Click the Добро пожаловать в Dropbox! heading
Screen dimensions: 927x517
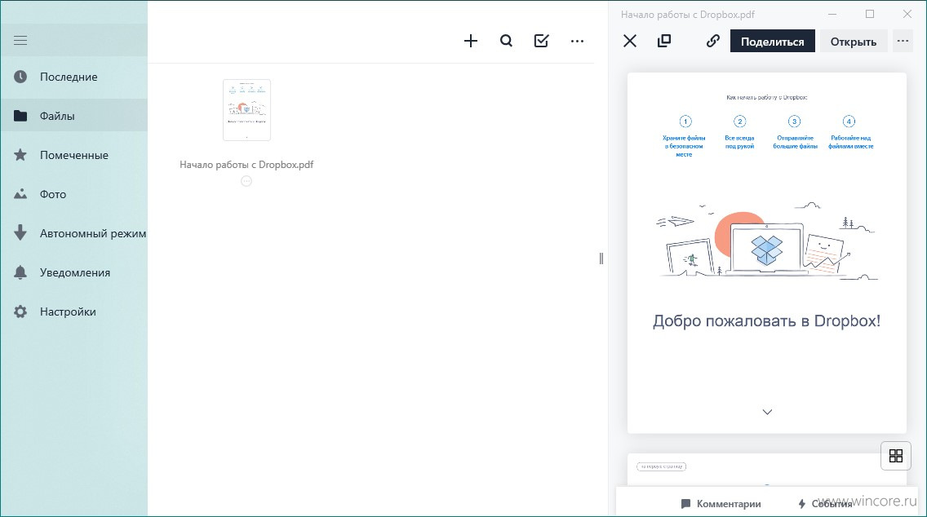pyautogui.click(x=767, y=320)
